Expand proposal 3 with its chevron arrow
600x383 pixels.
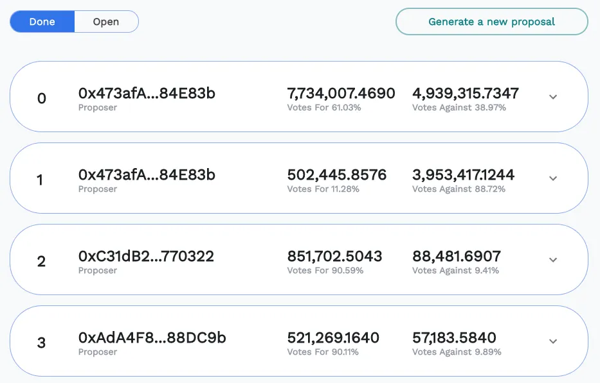[x=552, y=341]
